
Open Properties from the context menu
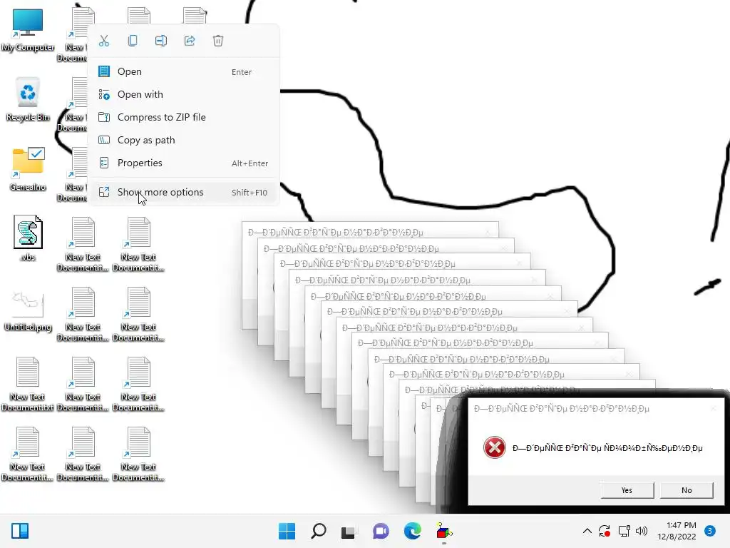[x=184, y=163]
